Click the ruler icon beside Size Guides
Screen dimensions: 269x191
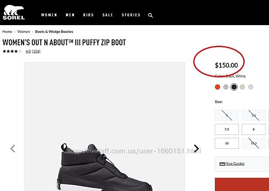tap(222, 164)
